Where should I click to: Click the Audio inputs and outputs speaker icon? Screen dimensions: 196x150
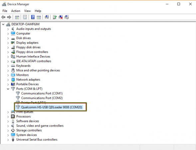[13, 29]
